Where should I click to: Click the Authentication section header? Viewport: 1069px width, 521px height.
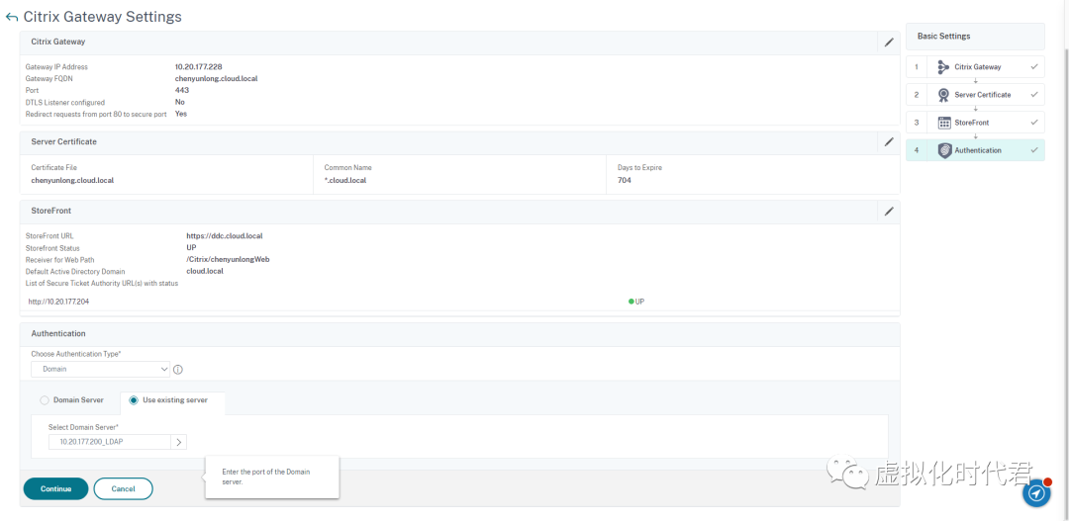(459, 334)
